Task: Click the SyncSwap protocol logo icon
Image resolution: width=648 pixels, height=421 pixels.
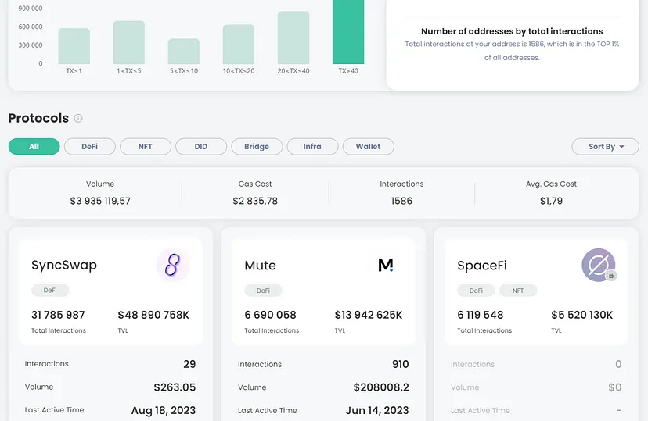Action: (173, 265)
